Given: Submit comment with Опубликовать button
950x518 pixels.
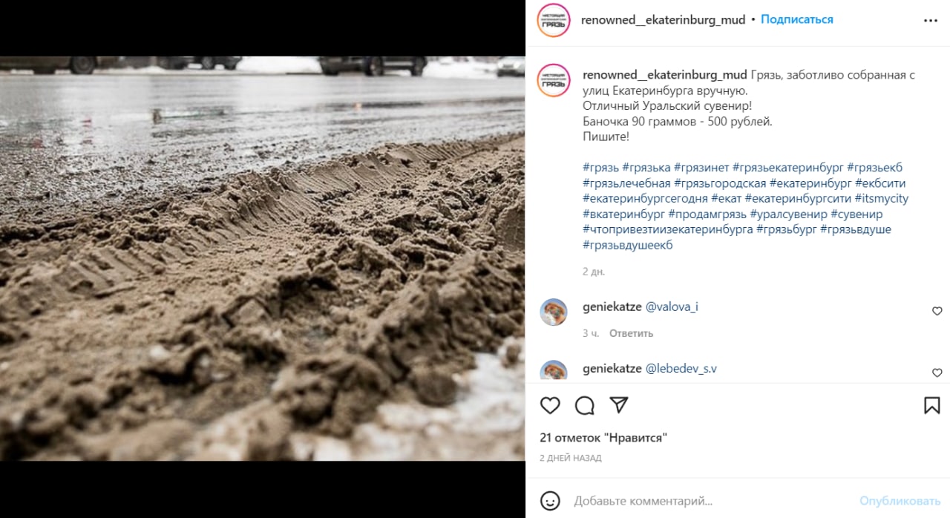Looking at the screenshot, I should click(x=900, y=501).
